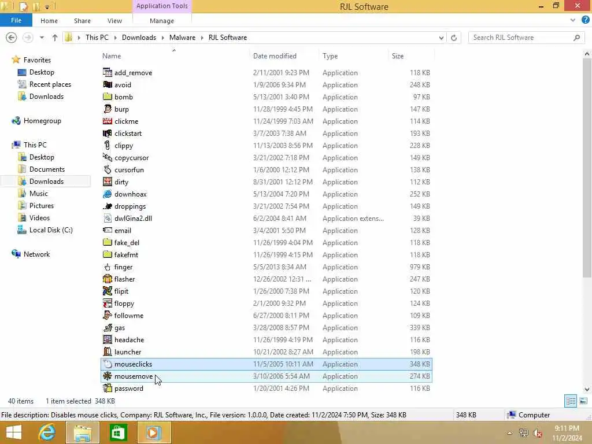Click the mousemove file icon
Image resolution: width=592 pixels, height=444 pixels.
[107, 376]
